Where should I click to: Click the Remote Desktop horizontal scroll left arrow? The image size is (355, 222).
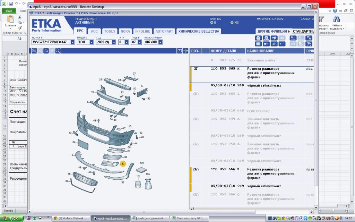click(x=30, y=212)
